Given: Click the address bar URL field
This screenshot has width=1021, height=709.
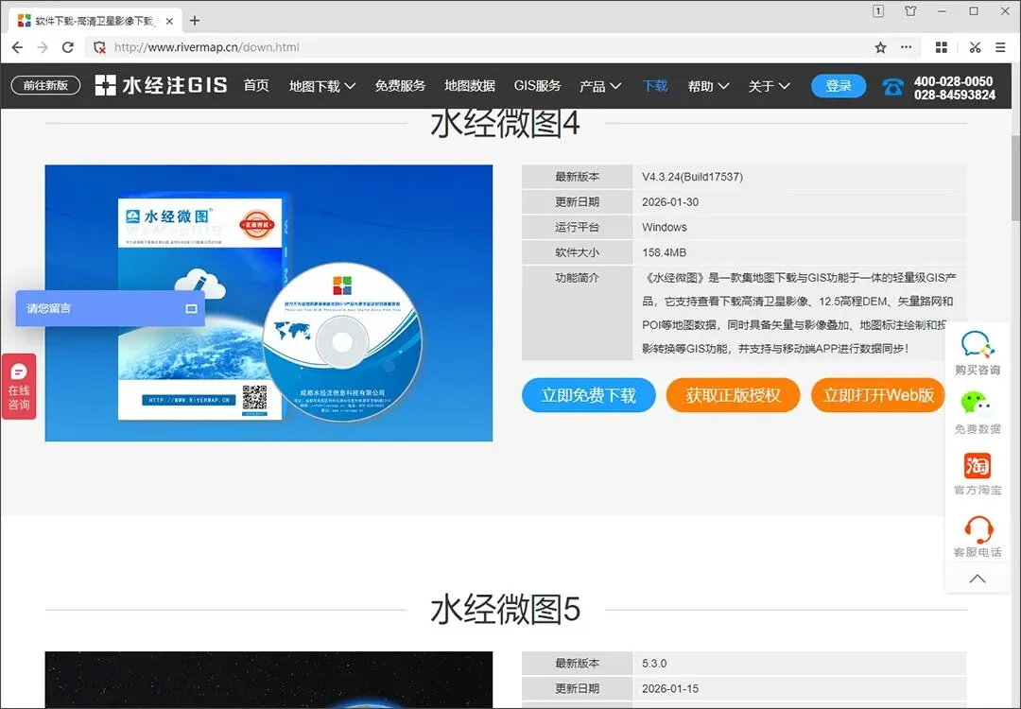Looking at the screenshot, I should click(482, 47).
